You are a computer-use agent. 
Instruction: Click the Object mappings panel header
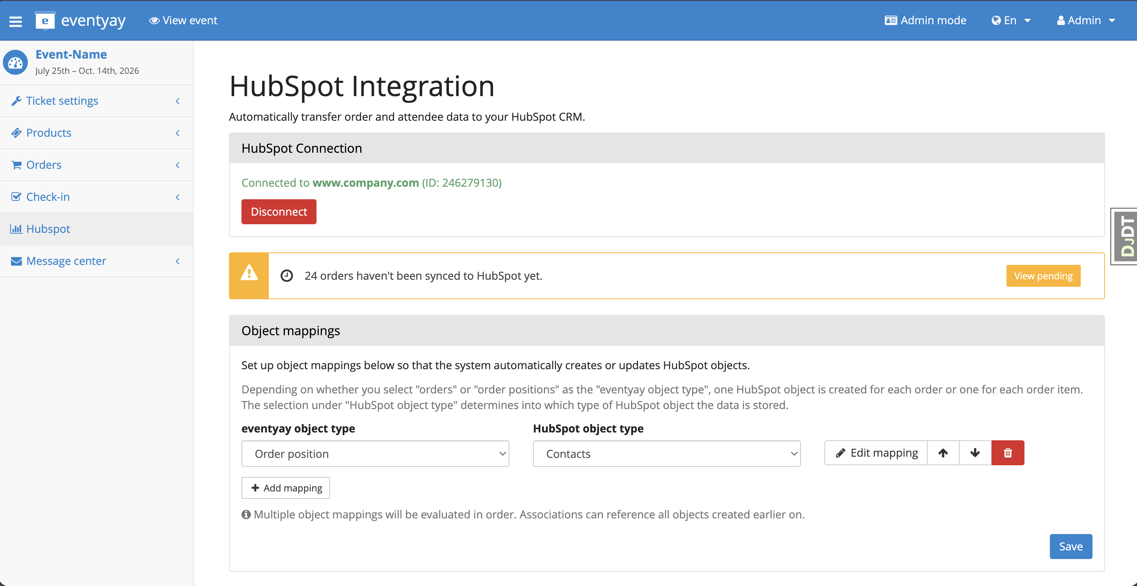667,331
